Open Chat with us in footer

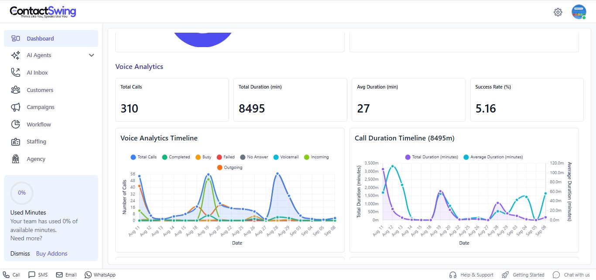tap(571, 275)
